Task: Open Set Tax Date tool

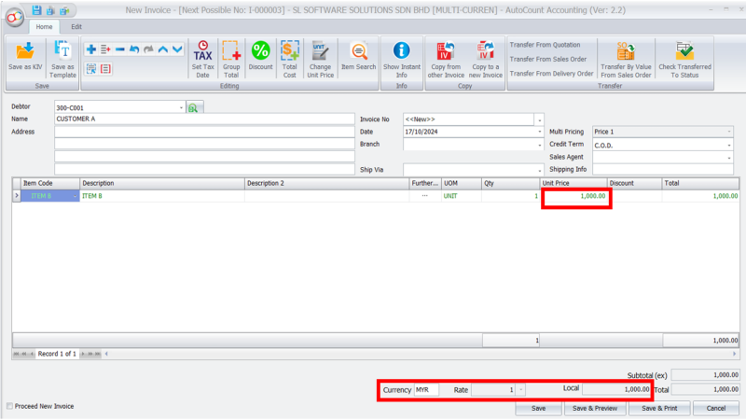Action: point(202,59)
